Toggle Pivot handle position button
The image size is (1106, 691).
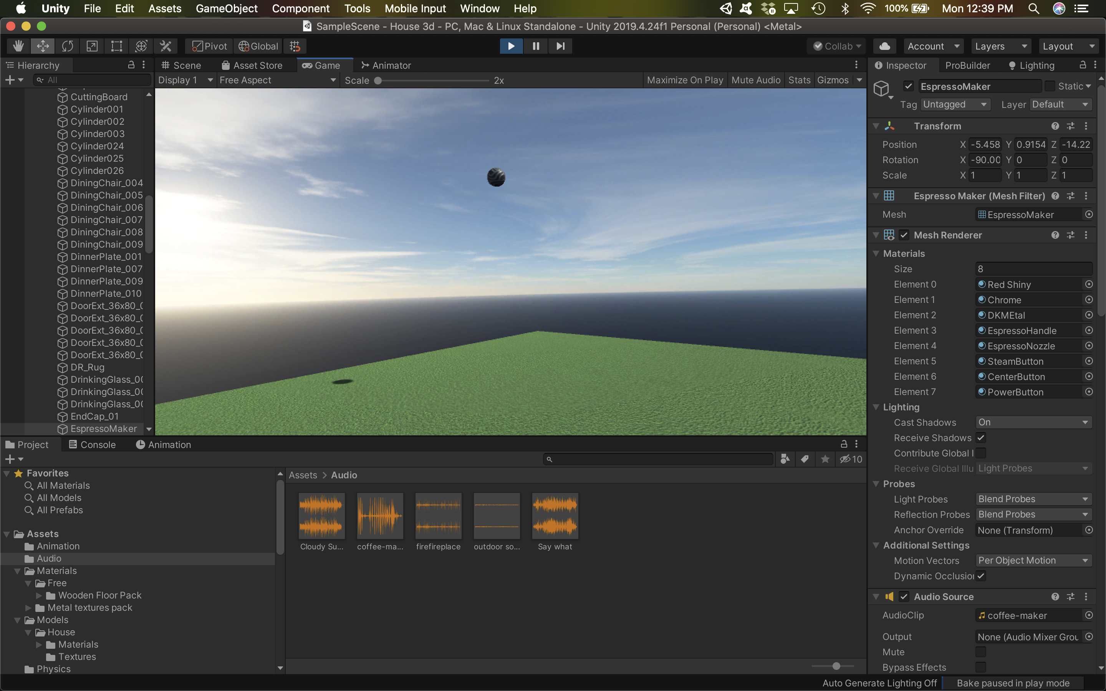click(x=209, y=46)
